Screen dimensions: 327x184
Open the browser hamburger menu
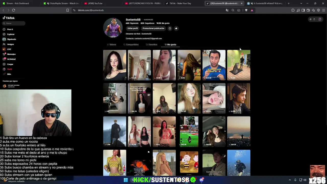pyautogui.click(x=324, y=10)
